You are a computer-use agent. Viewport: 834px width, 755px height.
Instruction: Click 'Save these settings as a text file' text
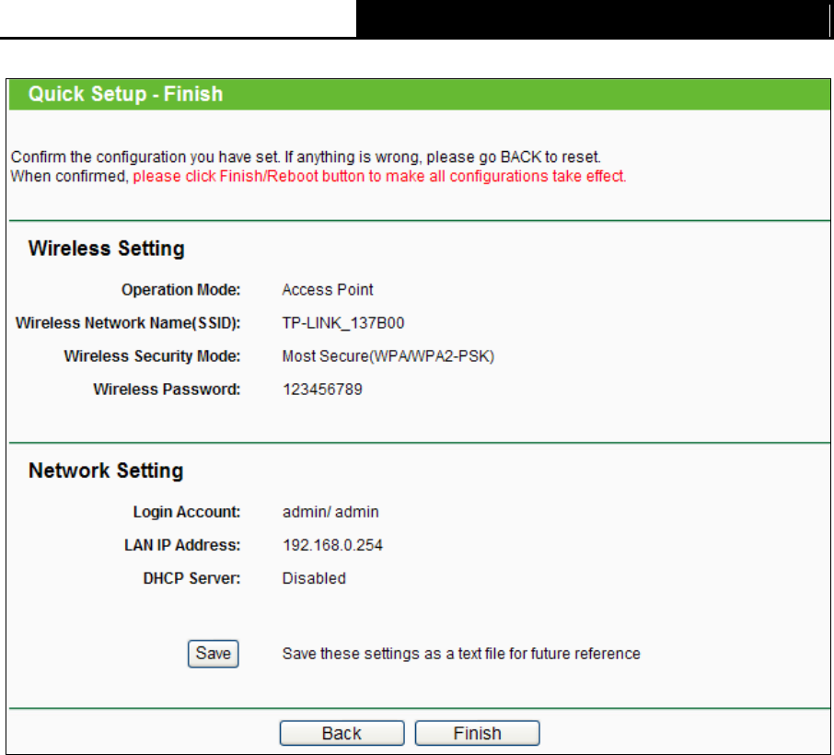pyautogui.click(x=461, y=654)
